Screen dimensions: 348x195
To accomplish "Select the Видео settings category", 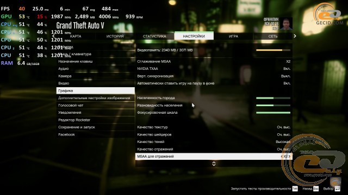I will (96, 83).
